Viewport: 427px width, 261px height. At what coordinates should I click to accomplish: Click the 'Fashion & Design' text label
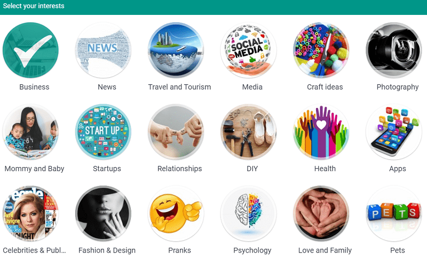tap(107, 250)
